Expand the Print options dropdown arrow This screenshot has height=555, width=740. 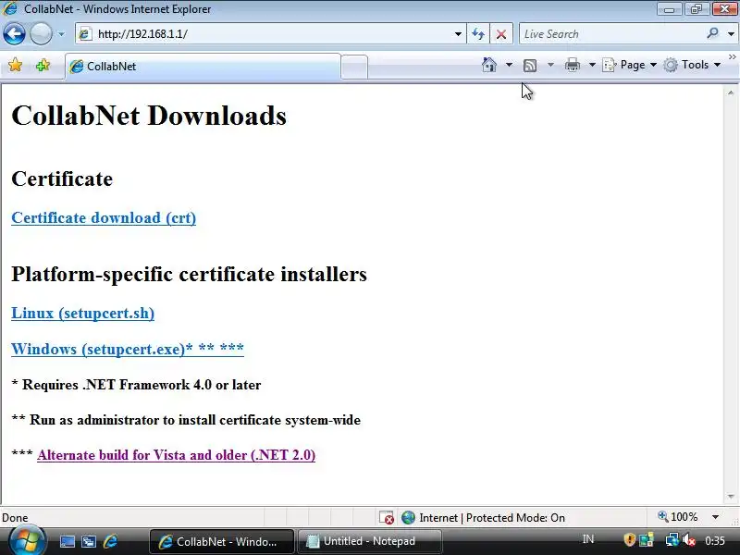(592, 65)
